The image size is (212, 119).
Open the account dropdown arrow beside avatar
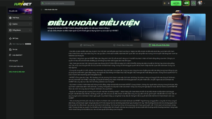pos(204,3)
